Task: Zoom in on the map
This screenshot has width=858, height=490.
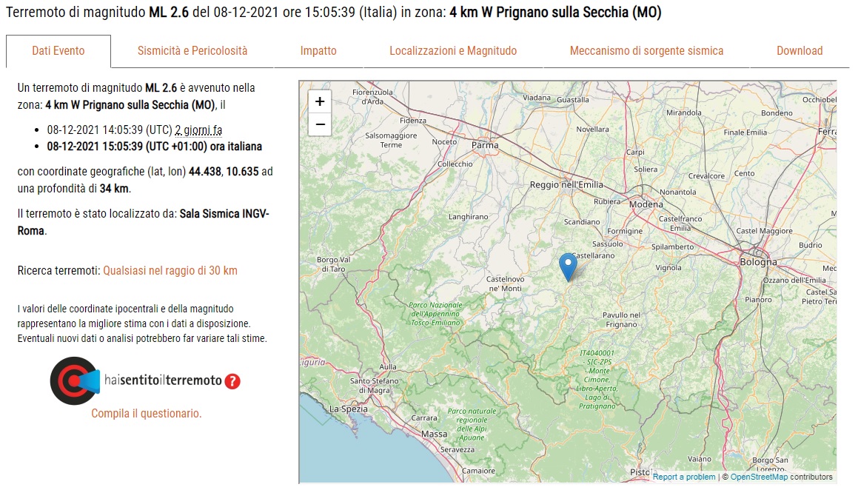Action: point(320,101)
